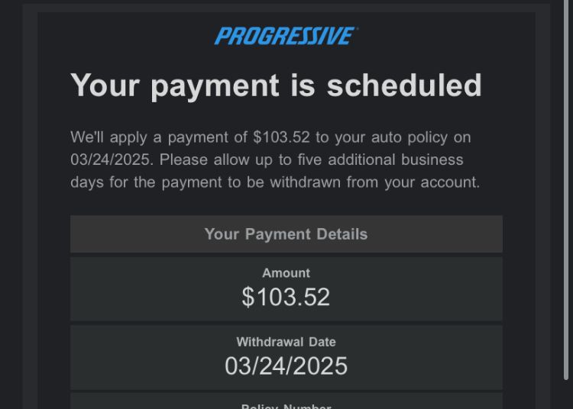Screen dimensions: 573x409
Task: Click the opening words "We'll apply a payment"
Action: (x=150, y=137)
